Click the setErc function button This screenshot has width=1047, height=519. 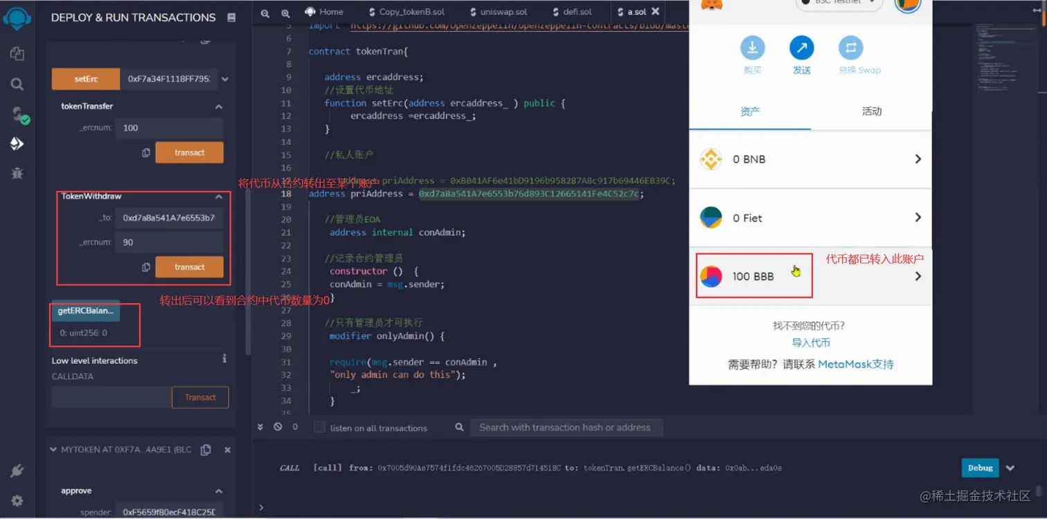click(86, 80)
